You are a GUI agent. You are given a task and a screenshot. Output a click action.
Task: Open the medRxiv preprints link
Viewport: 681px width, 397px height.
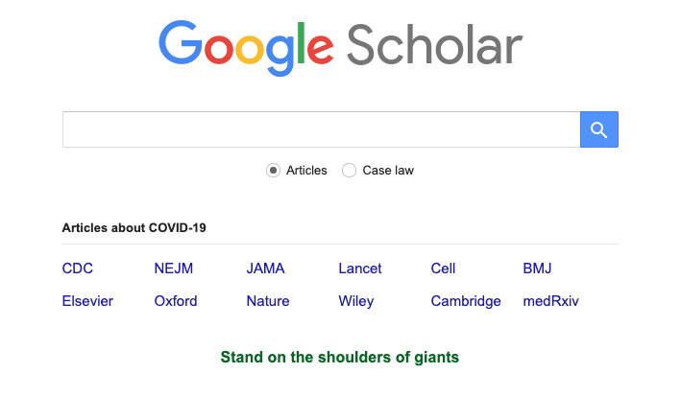(550, 301)
